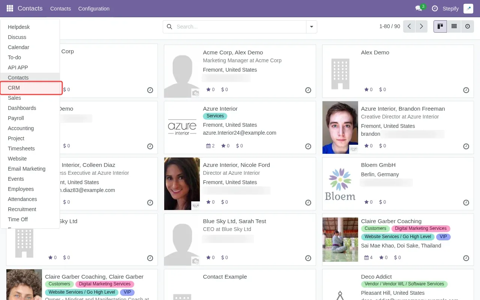
Task: Open meetings count icon on Azure Interior card
Action: tap(208, 146)
